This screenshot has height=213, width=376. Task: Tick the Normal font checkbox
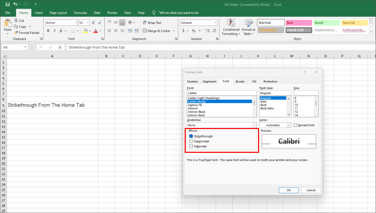295,125
